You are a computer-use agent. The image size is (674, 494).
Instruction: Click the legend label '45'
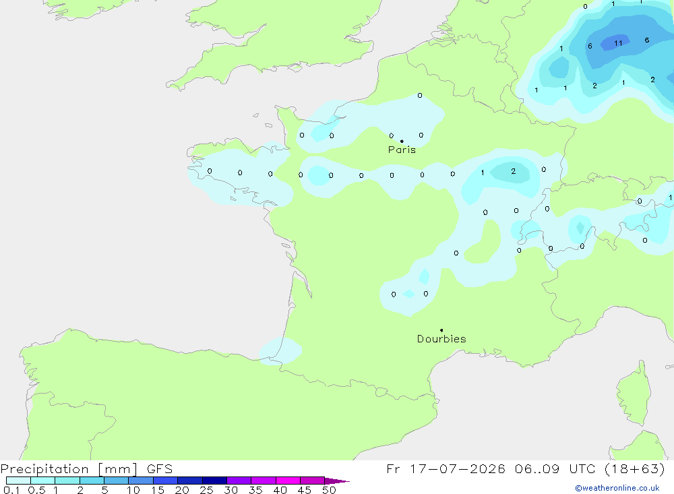(x=305, y=490)
